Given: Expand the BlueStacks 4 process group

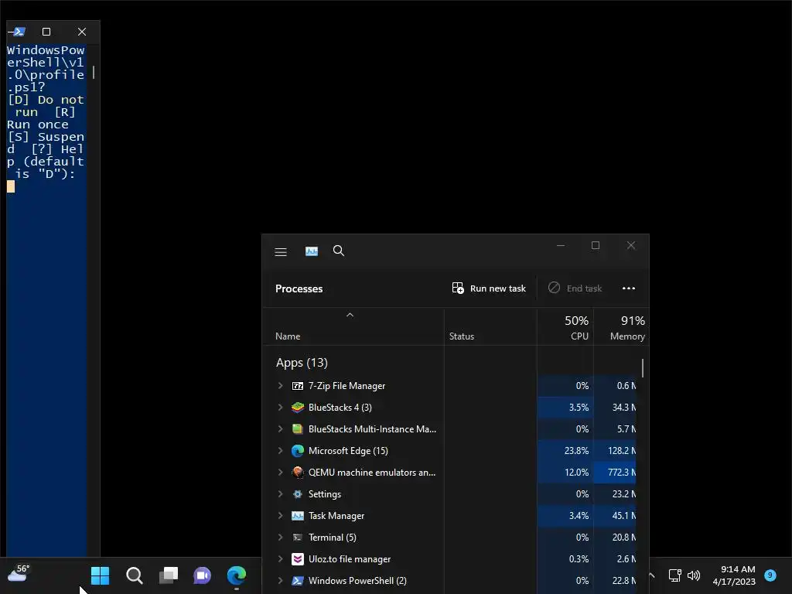Looking at the screenshot, I should click(x=280, y=407).
